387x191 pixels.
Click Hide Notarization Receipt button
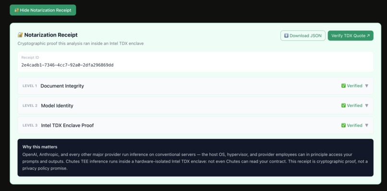click(x=43, y=10)
